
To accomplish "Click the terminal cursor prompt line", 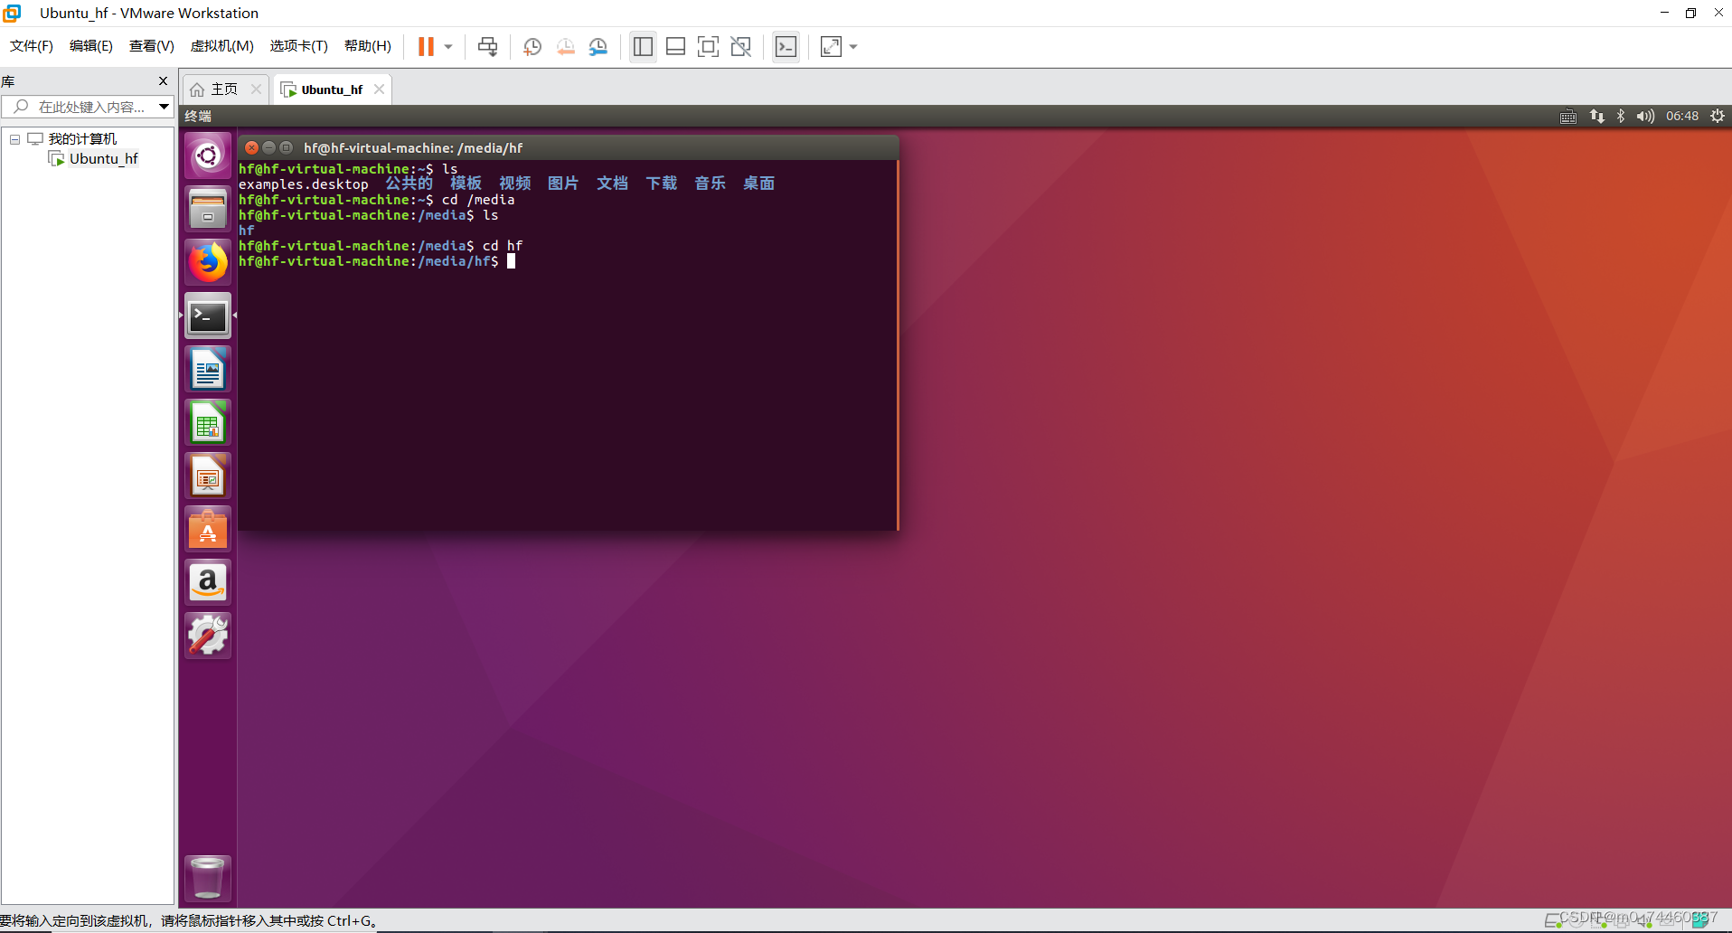I will point(377,261).
